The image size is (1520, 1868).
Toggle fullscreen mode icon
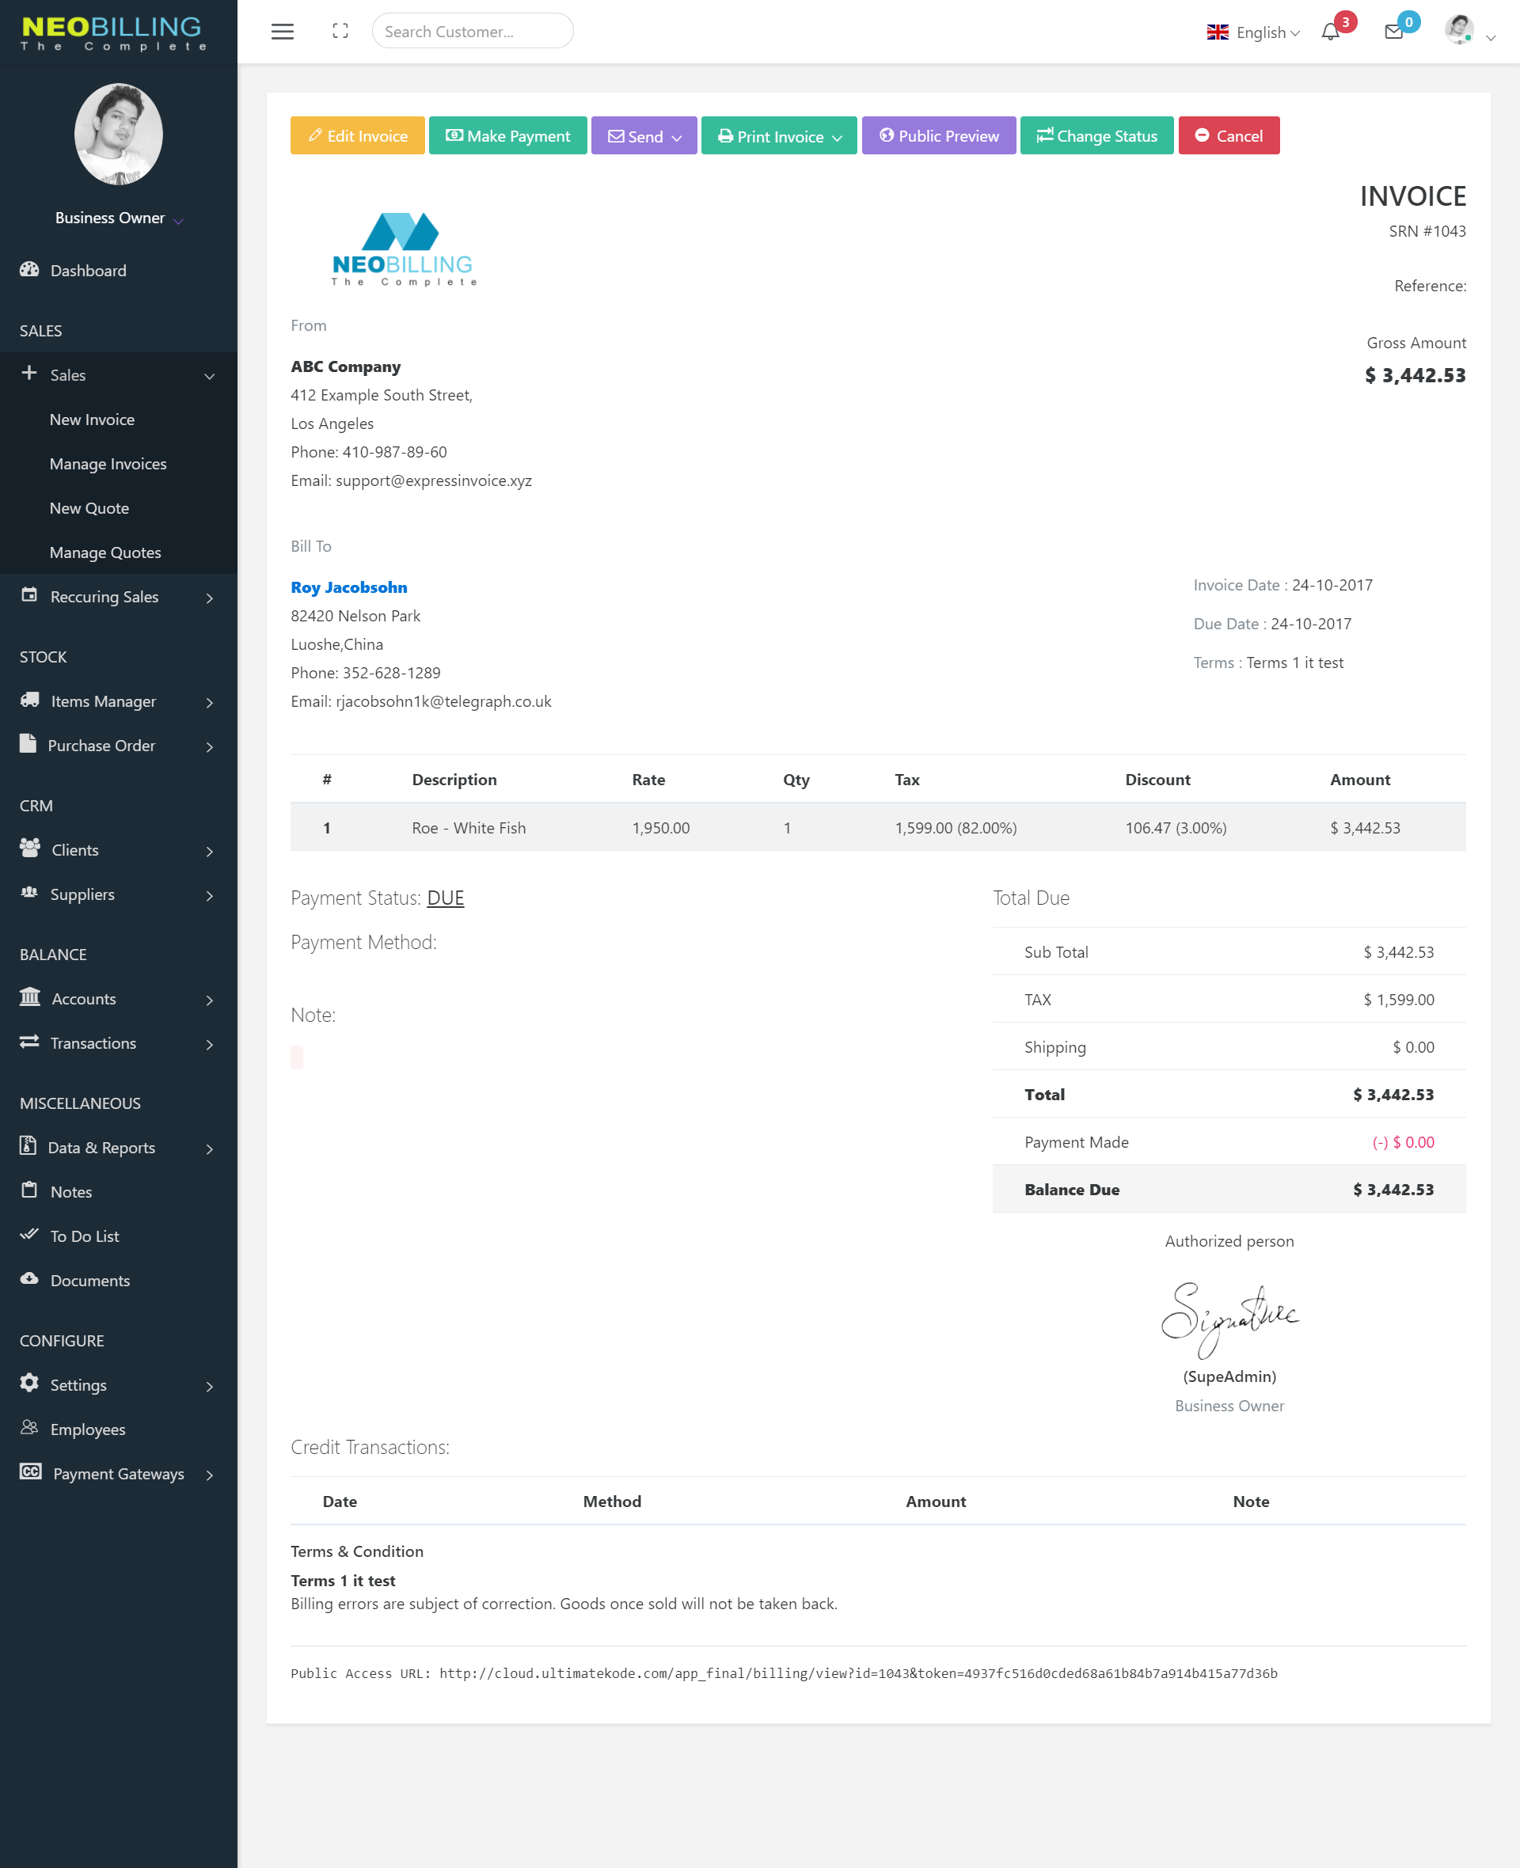[x=340, y=32]
